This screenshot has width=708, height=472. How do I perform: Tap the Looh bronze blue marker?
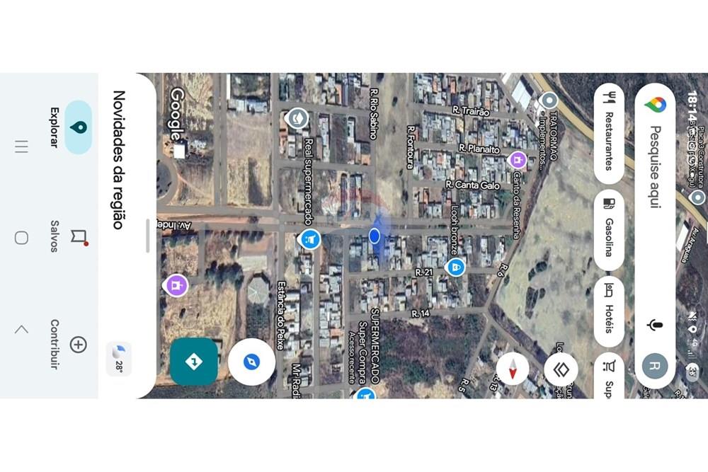(x=456, y=267)
